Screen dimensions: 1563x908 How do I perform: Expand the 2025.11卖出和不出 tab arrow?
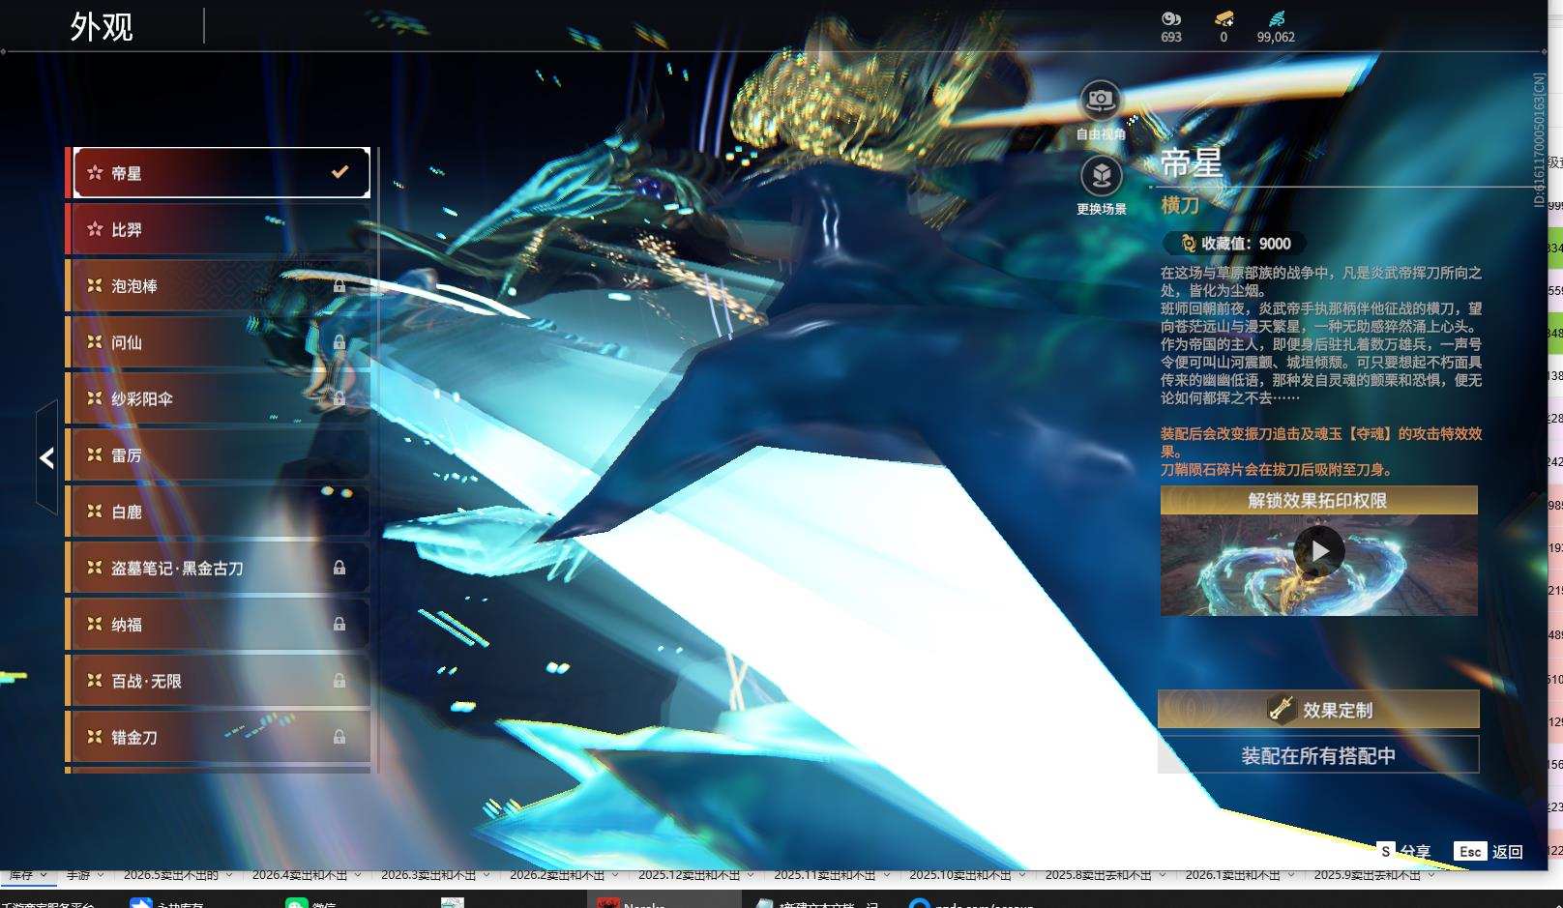pos(886,875)
